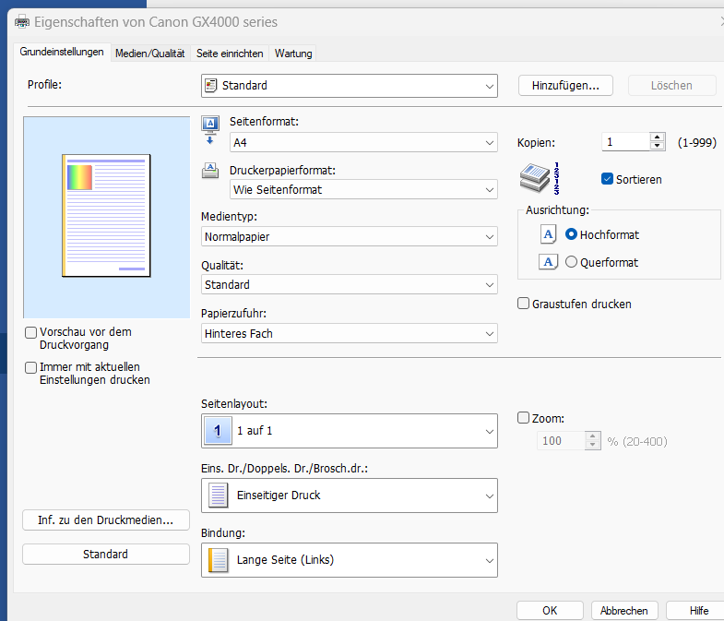Increase Kopien with the up arrow
The height and width of the screenshot is (621, 724).
point(657,137)
